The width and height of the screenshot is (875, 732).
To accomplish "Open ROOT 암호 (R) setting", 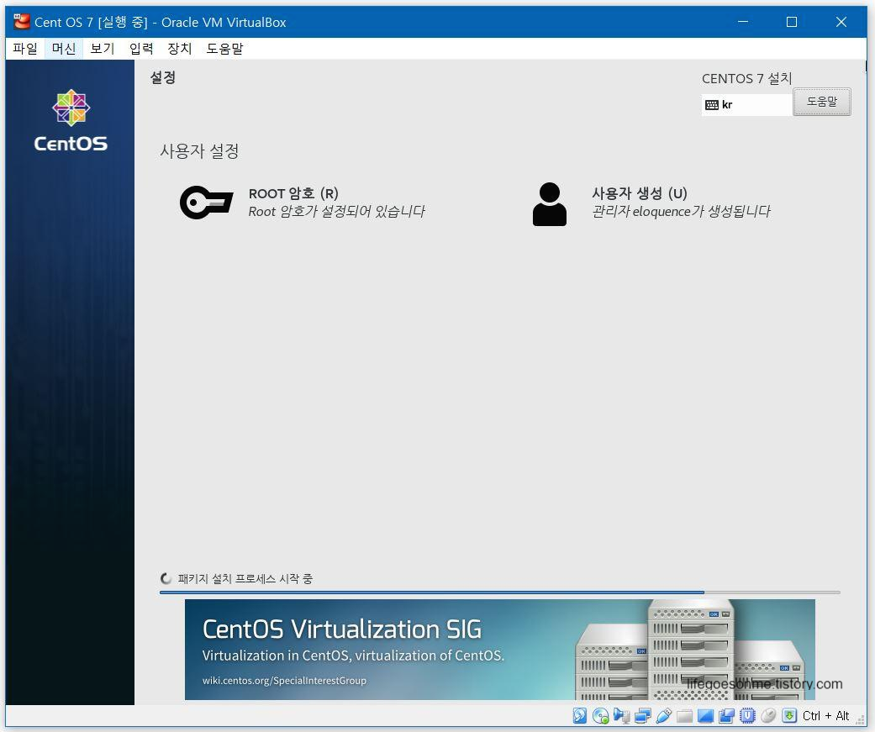I will tap(302, 202).
